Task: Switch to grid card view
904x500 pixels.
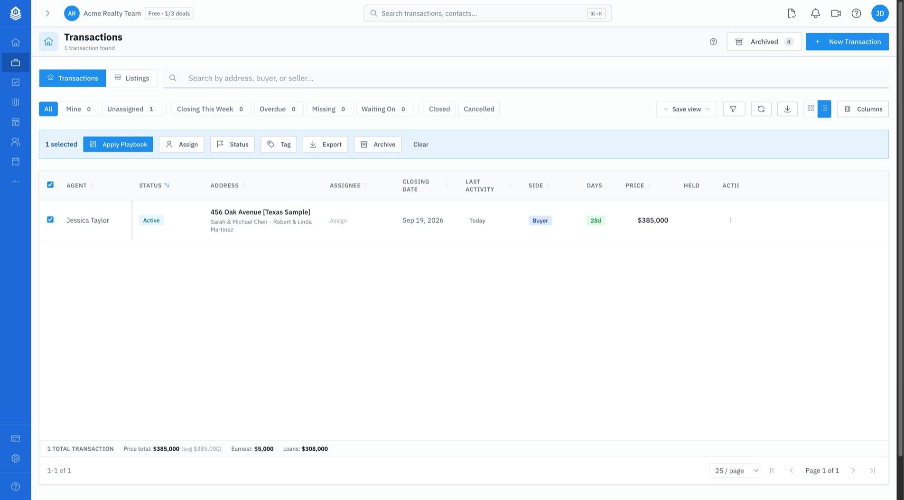Action: 811,109
